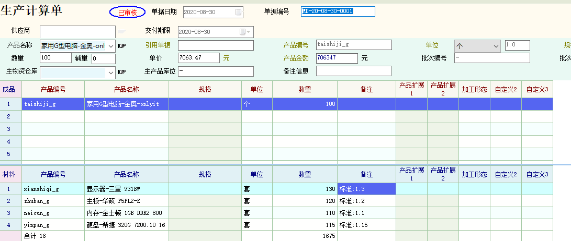
Task: Open the calendar icon in 单据日期 field
Action: tap(239, 12)
